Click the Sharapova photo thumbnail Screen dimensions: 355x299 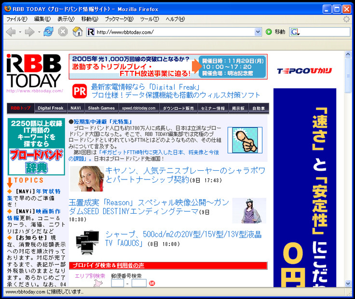pyautogui.click(x=87, y=179)
